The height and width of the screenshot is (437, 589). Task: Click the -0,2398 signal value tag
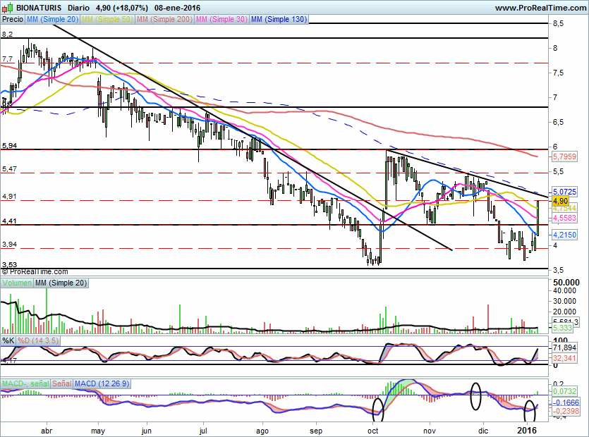565,411
